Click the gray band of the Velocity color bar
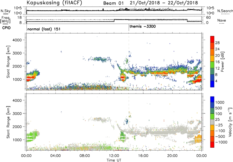Viewport: 233px width, 162px height. point(212,122)
